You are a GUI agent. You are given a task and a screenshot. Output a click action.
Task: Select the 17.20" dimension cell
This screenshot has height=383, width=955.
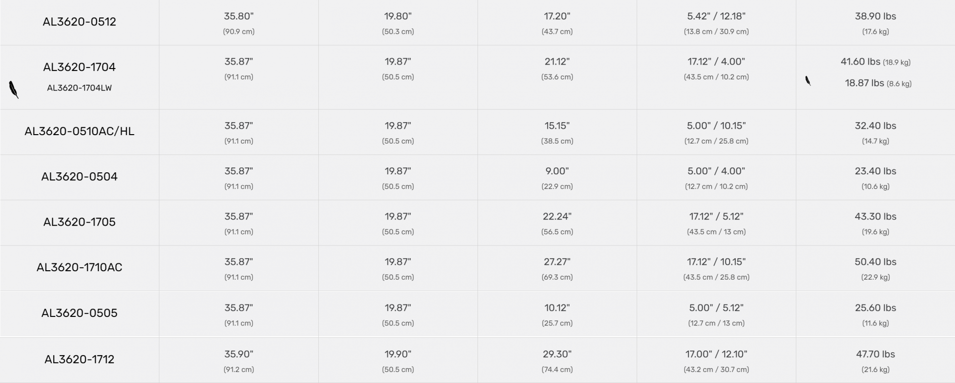pos(557,16)
